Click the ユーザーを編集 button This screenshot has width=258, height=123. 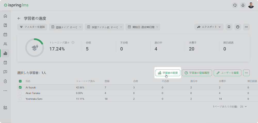(x=228, y=73)
